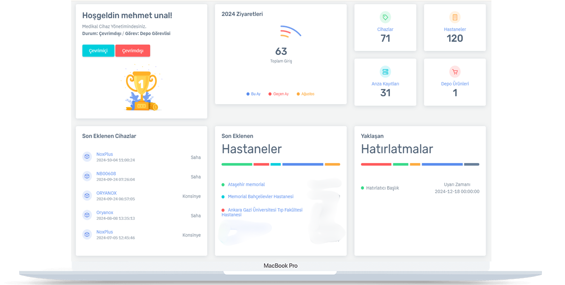Open Ankara Gazi Üniversitesi Tıp Fakültesi link
This screenshot has height=285, width=565.
click(265, 210)
